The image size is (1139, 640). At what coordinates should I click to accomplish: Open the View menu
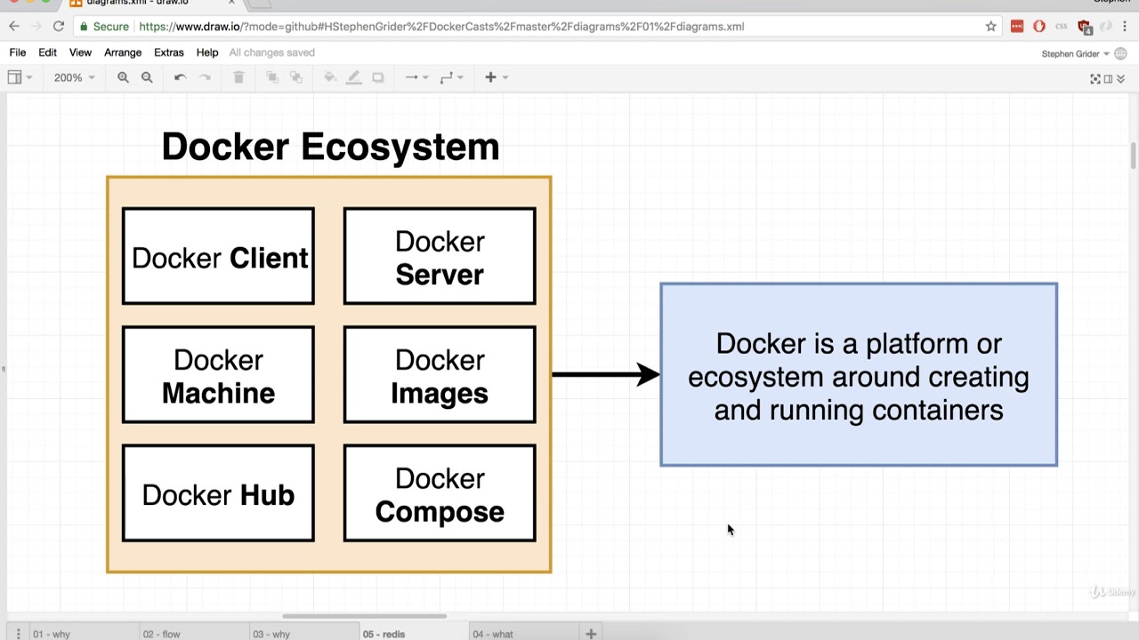(80, 52)
